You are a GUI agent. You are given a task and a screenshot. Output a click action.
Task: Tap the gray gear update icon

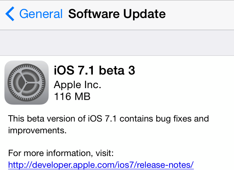pyautogui.click(x=27, y=83)
